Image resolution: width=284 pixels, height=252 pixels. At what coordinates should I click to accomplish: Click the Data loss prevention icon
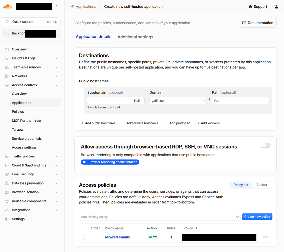(x=7, y=183)
